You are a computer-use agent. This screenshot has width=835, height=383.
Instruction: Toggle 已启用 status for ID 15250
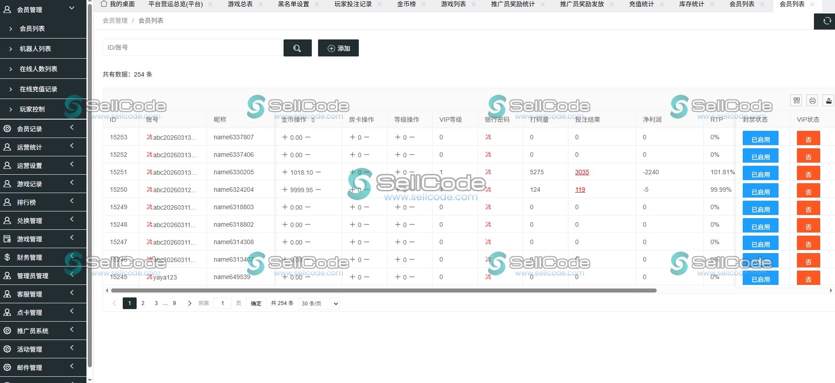click(760, 191)
